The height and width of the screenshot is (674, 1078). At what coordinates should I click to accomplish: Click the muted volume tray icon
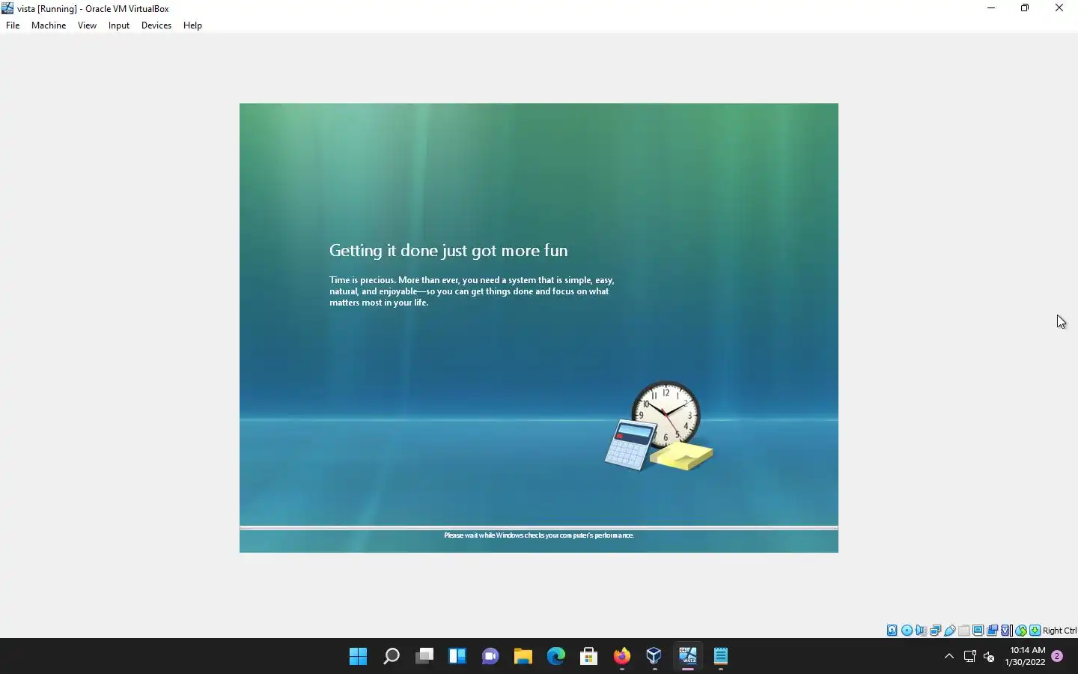989,657
